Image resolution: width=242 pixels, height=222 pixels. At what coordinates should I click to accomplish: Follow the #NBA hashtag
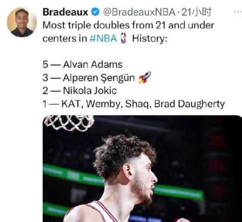click(x=103, y=38)
